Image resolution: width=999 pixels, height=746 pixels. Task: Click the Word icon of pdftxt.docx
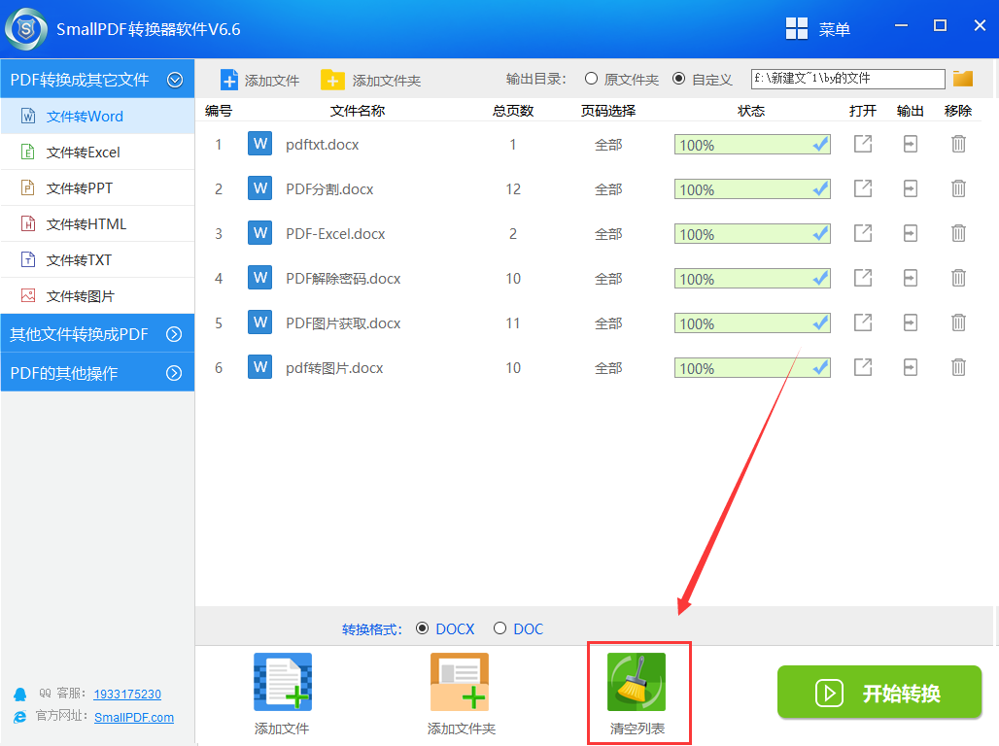(259, 144)
